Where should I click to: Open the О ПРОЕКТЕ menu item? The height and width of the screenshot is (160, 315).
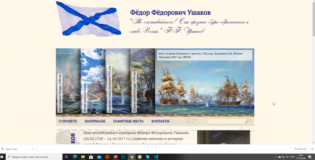pos(68,121)
